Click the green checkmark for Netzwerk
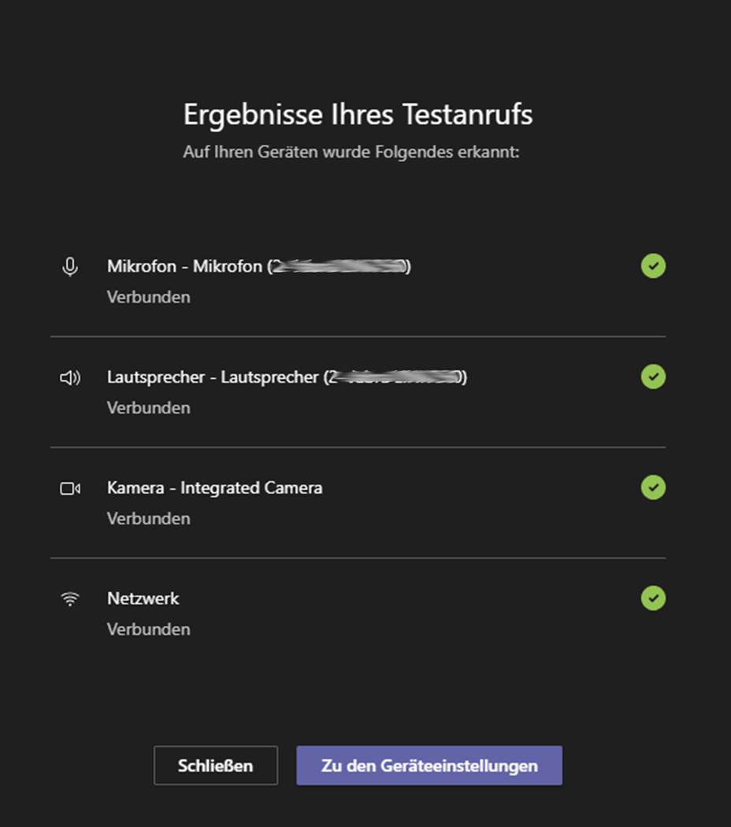 pos(653,598)
